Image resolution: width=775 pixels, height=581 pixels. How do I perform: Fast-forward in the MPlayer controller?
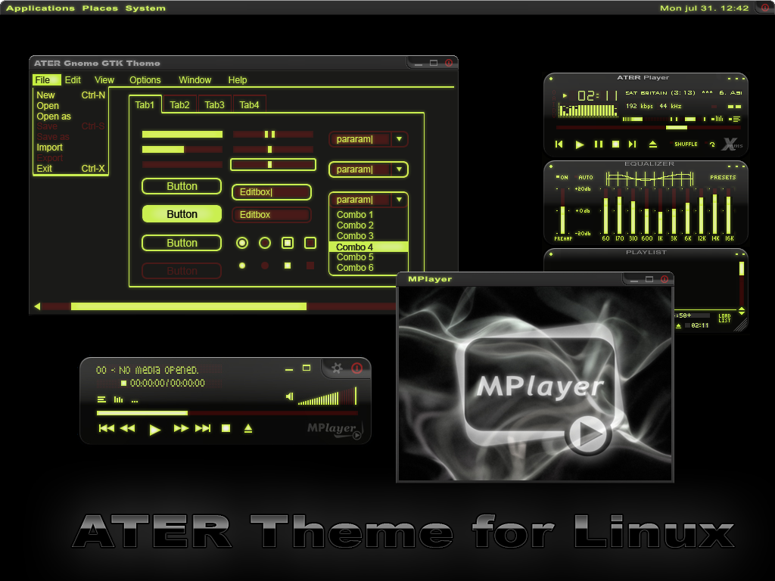click(181, 428)
